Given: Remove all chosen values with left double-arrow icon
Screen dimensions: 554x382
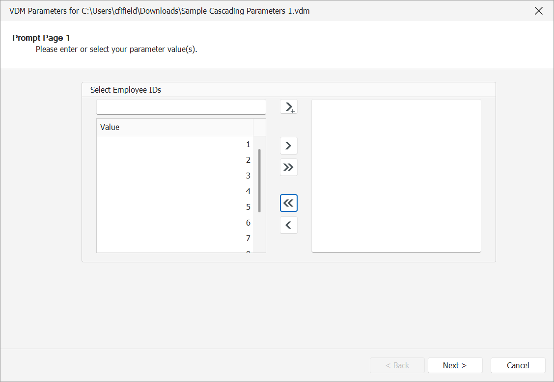Looking at the screenshot, I should (x=288, y=203).
